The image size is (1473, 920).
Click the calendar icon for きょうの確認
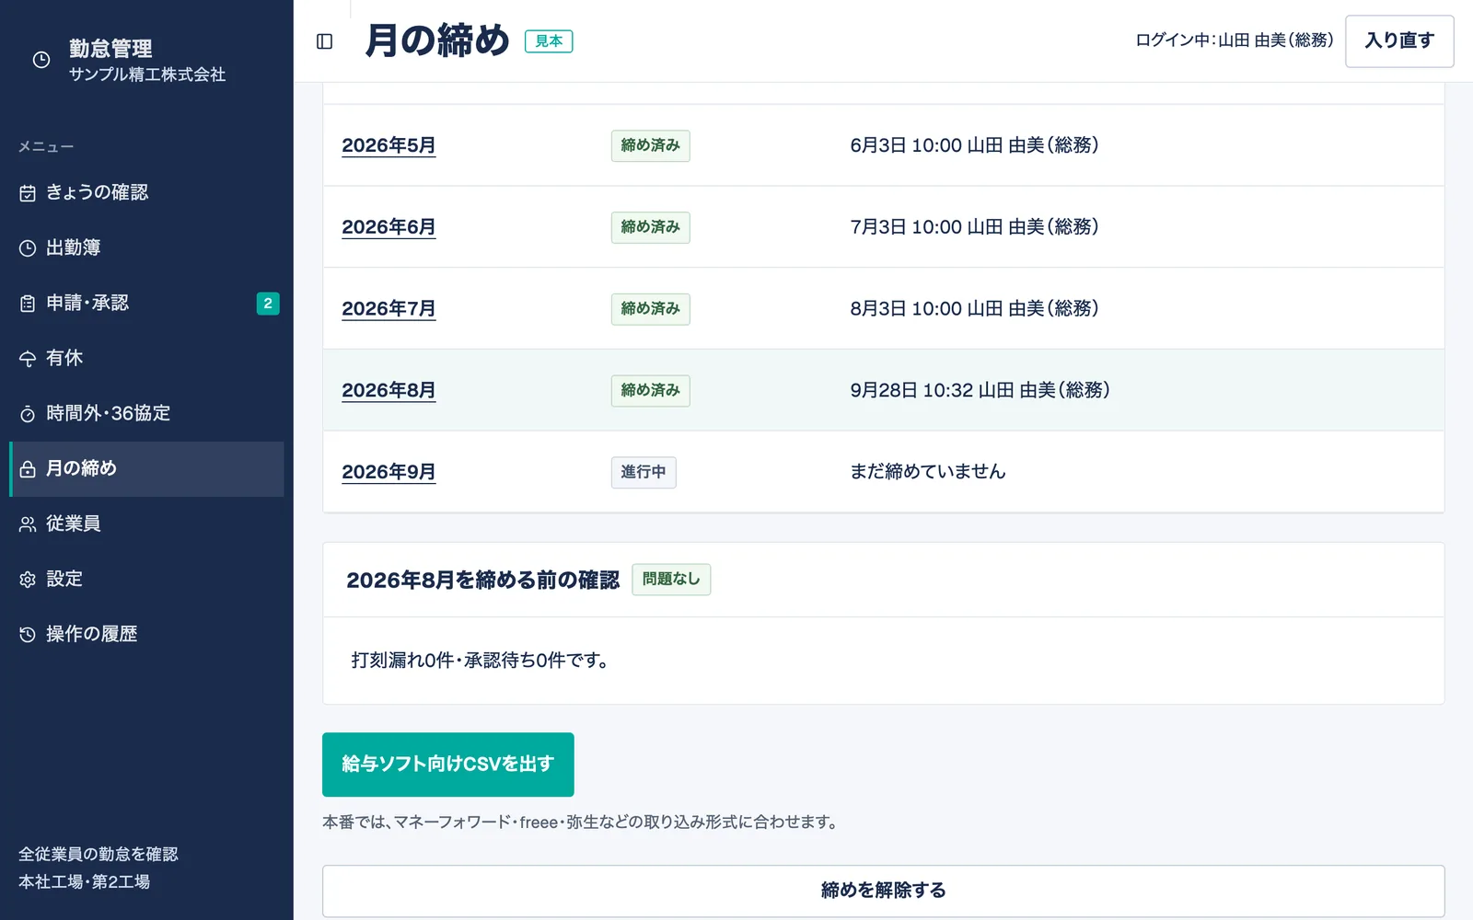tap(28, 193)
